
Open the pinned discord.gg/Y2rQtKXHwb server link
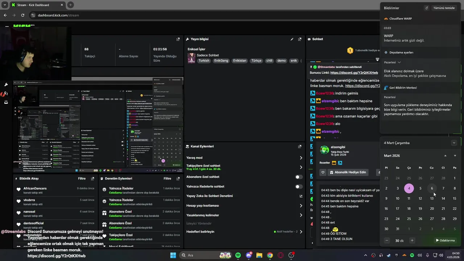(354, 72)
